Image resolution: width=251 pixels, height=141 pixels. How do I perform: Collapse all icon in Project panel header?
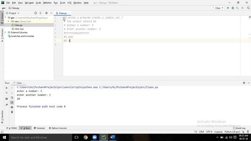tap(40, 13)
